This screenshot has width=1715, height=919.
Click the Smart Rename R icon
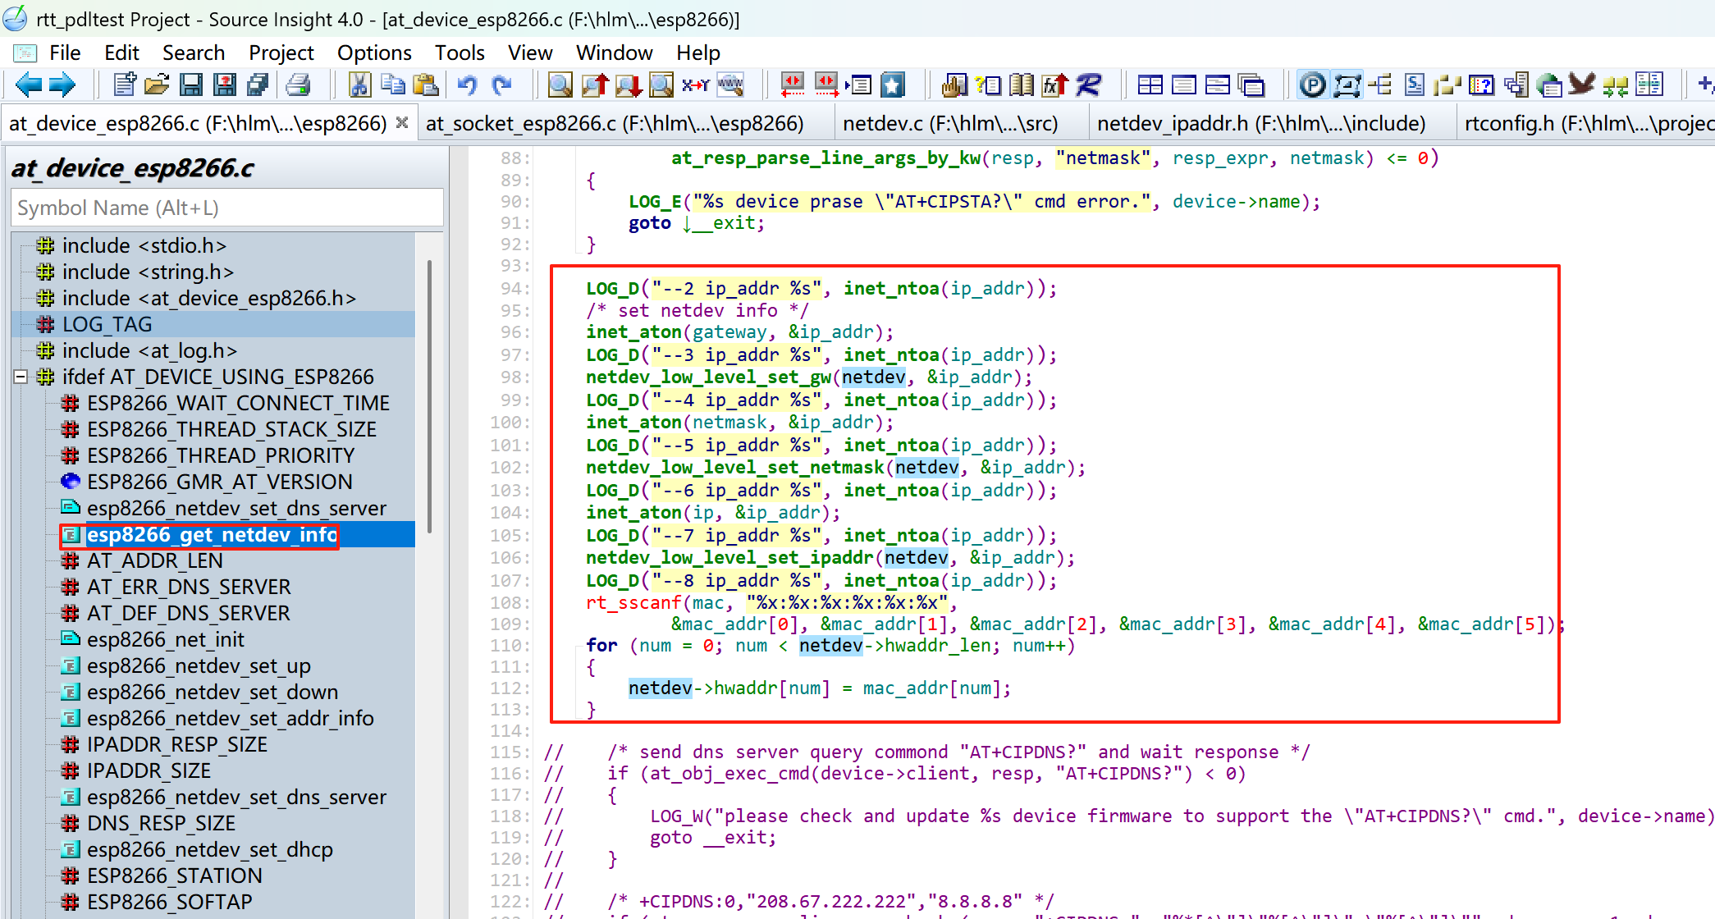coord(1089,85)
